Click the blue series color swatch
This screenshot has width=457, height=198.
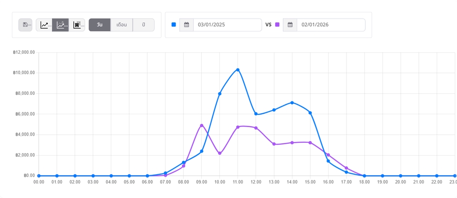click(174, 25)
